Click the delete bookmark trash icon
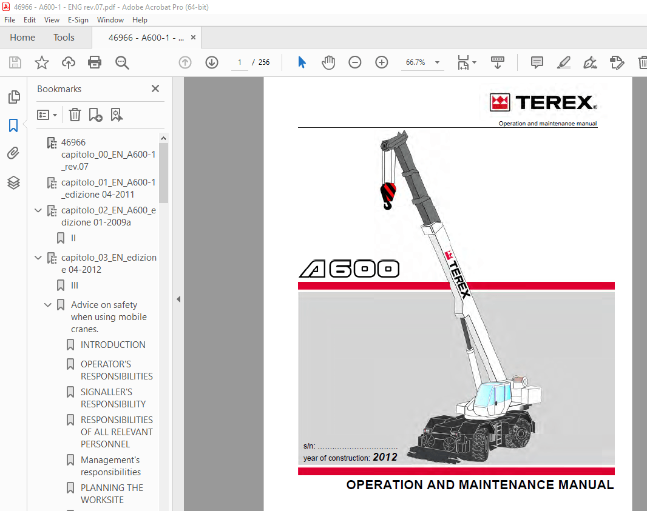Image resolution: width=647 pixels, height=511 pixels. pos(74,115)
